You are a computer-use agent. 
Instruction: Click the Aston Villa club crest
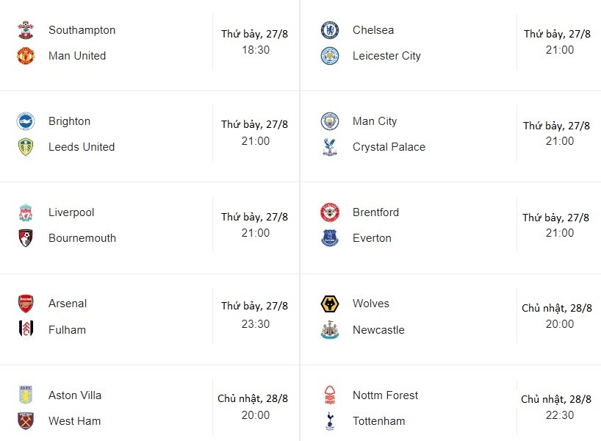[26, 395]
